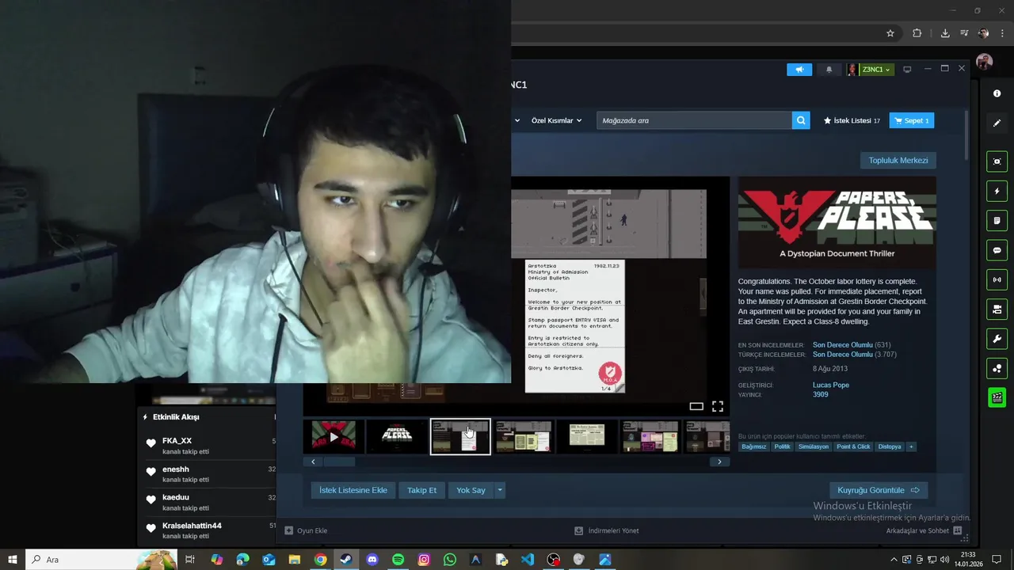Click Kralselahattin44 in the activity feed

tap(192, 526)
